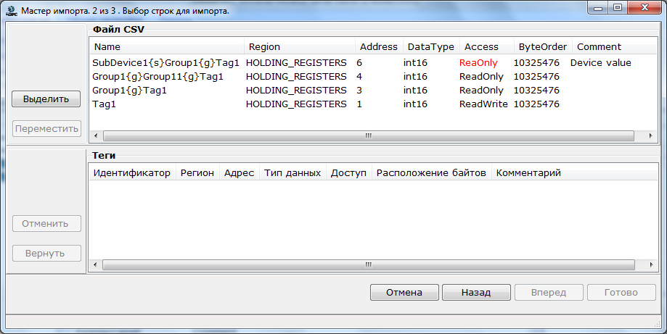Viewport: 667px width, 334px height.
Task: Click the Идентификатор column header
Action: point(132,172)
